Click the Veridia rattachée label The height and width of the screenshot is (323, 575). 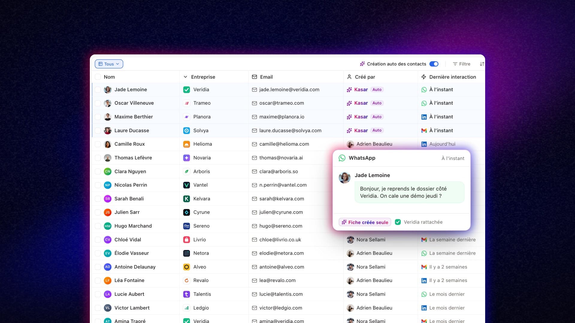click(x=423, y=222)
